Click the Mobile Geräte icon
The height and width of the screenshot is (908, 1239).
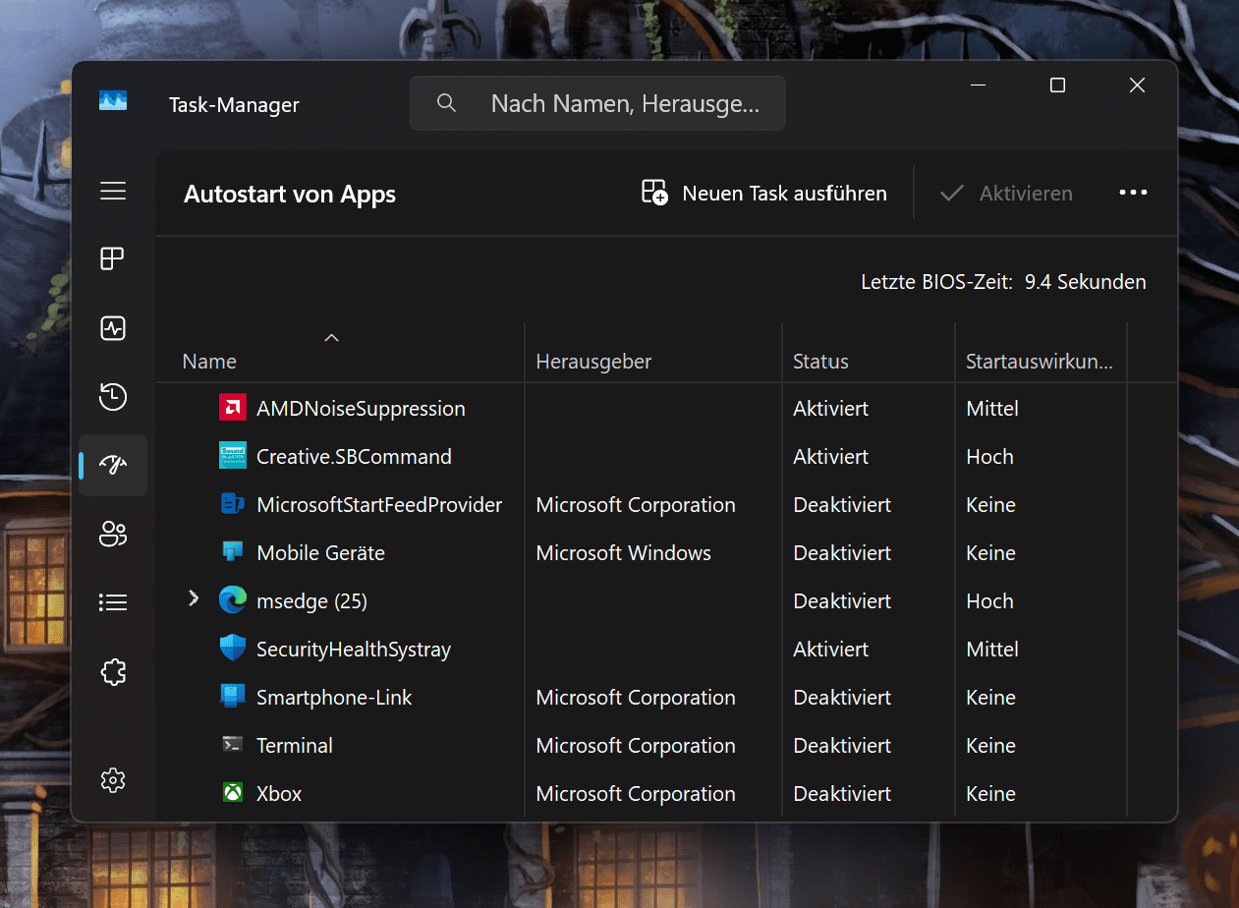(x=233, y=552)
